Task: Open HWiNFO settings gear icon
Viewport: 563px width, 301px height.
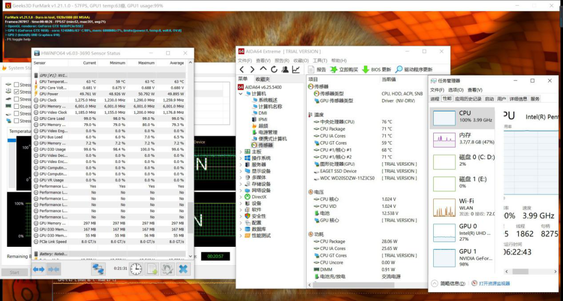Action: [x=167, y=269]
